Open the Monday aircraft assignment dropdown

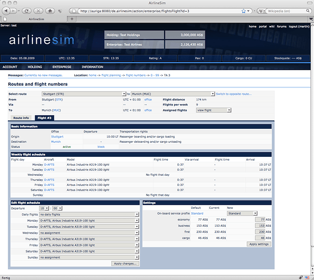pos(89,221)
